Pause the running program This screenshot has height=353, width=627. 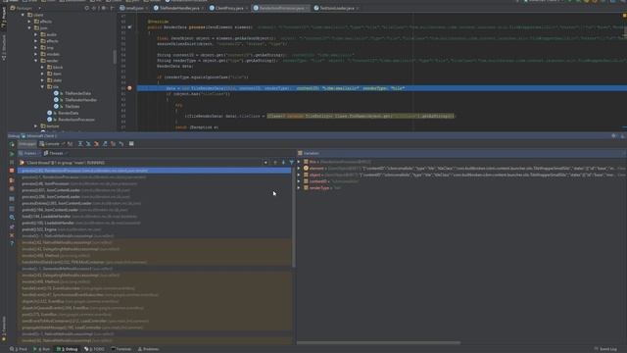[x=12, y=162]
